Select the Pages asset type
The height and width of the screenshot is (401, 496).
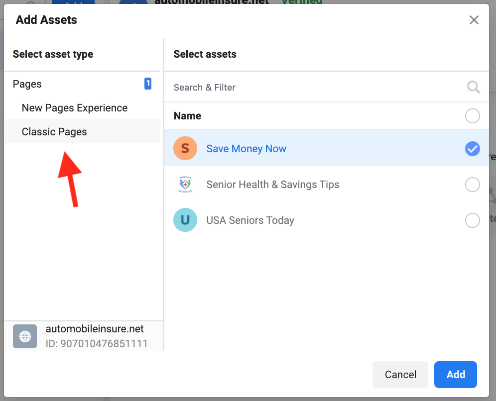tap(82, 84)
